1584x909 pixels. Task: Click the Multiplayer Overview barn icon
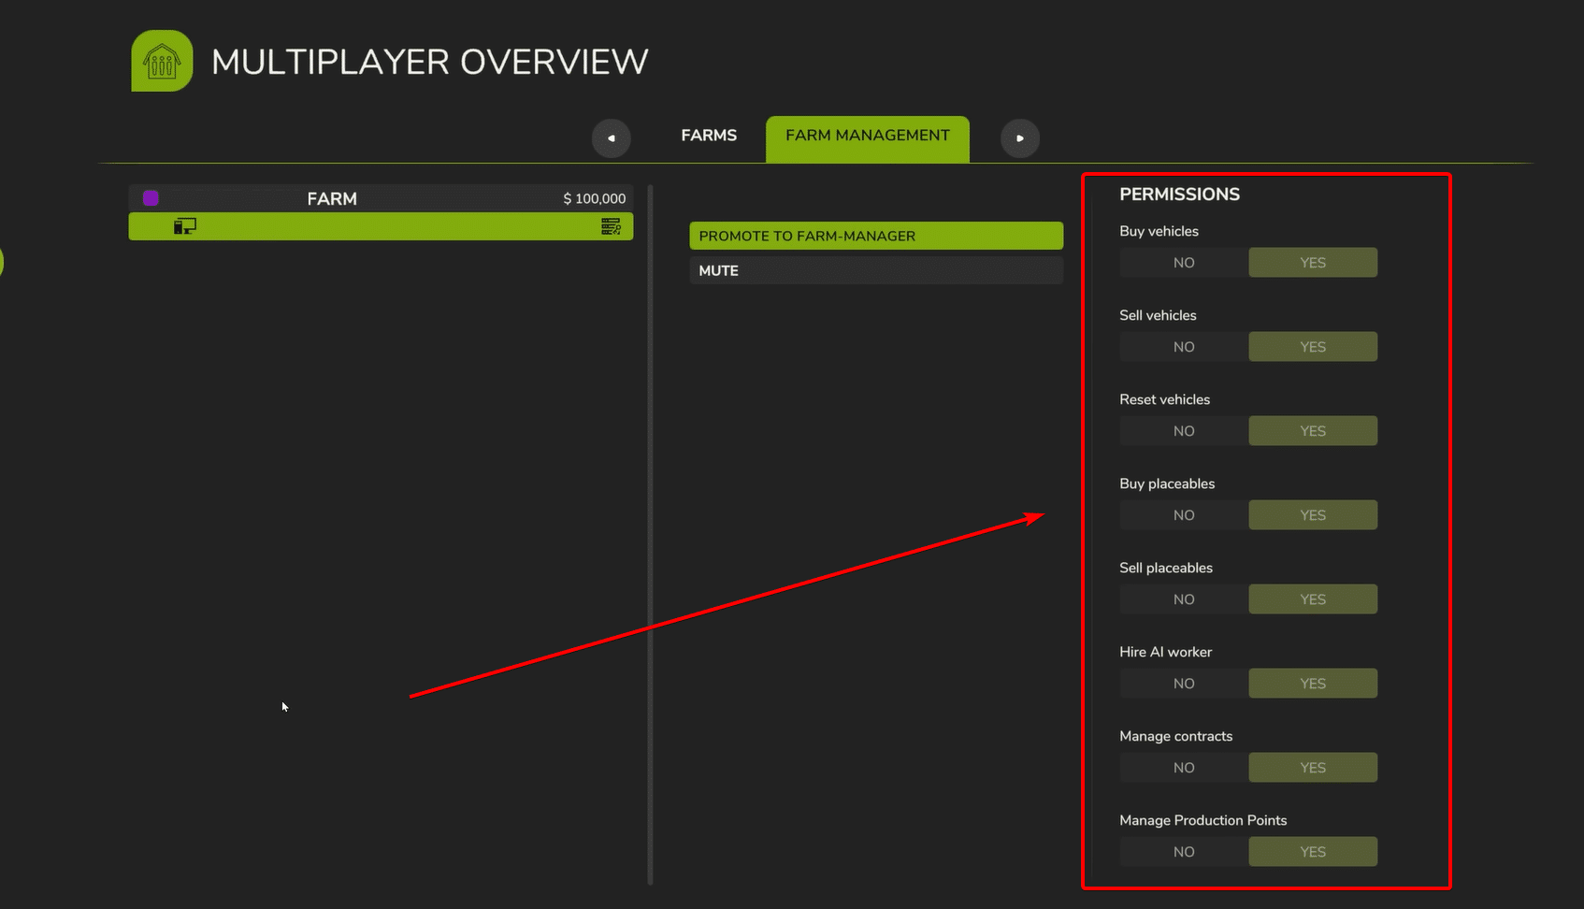tap(162, 61)
